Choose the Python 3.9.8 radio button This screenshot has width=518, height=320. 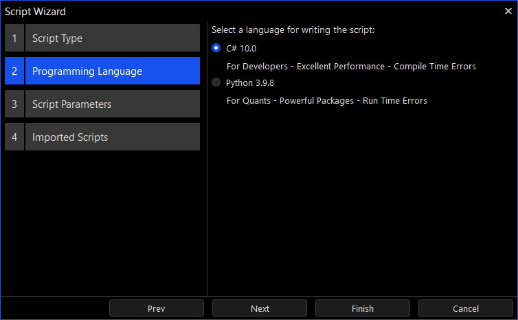click(217, 82)
